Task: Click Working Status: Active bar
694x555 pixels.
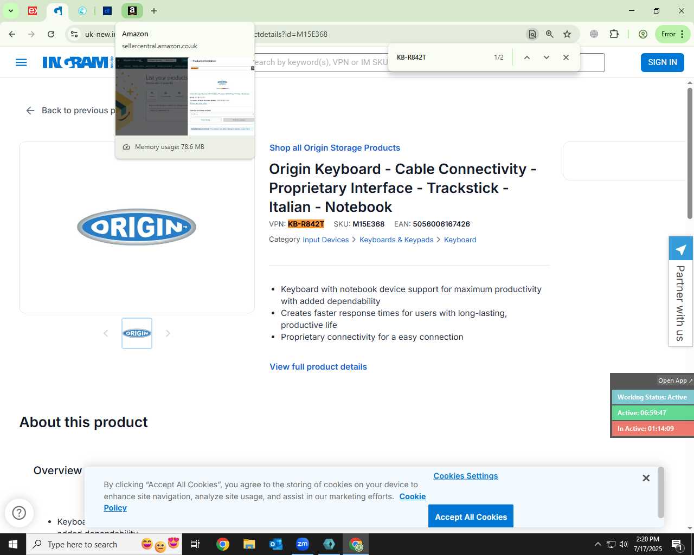Action: click(652, 397)
